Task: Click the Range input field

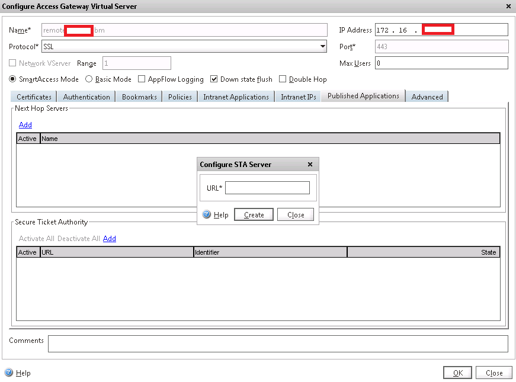Action: (137, 63)
